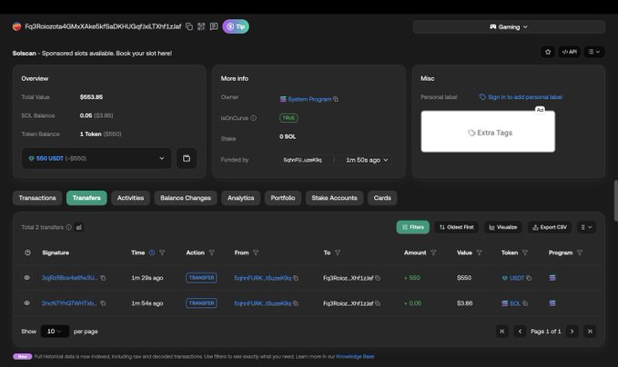Viewport: 618px width, 367px height.
Task: Click the Extra Tags ad banner
Action: pyautogui.click(x=488, y=132)
